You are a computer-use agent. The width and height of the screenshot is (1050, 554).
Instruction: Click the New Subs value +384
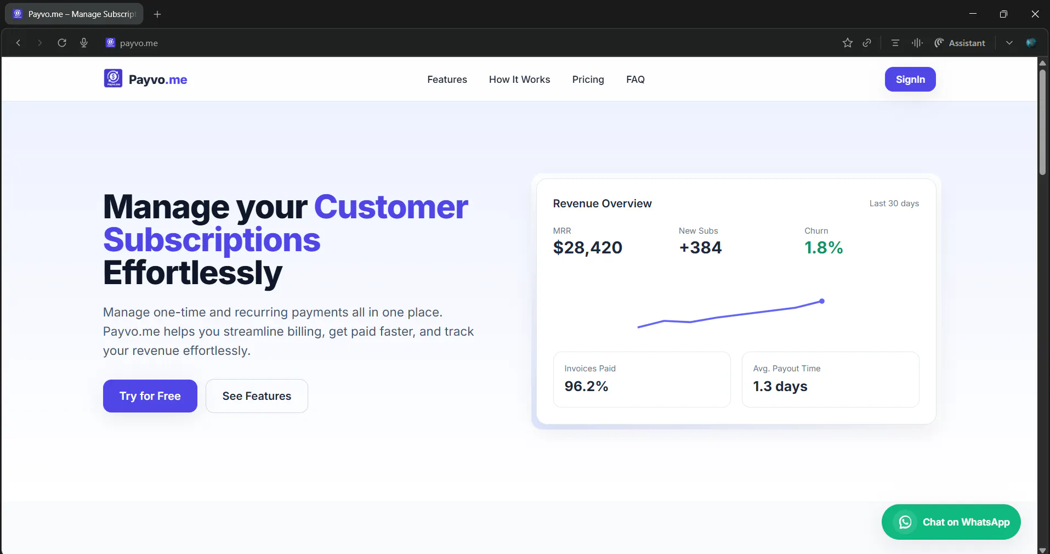pos(700,248)
